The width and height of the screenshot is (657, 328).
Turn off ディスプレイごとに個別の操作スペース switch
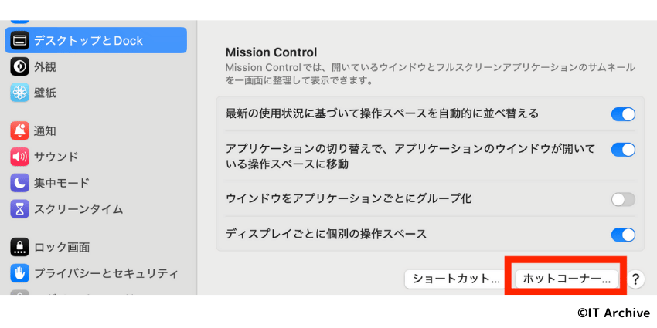pos(623,235)
